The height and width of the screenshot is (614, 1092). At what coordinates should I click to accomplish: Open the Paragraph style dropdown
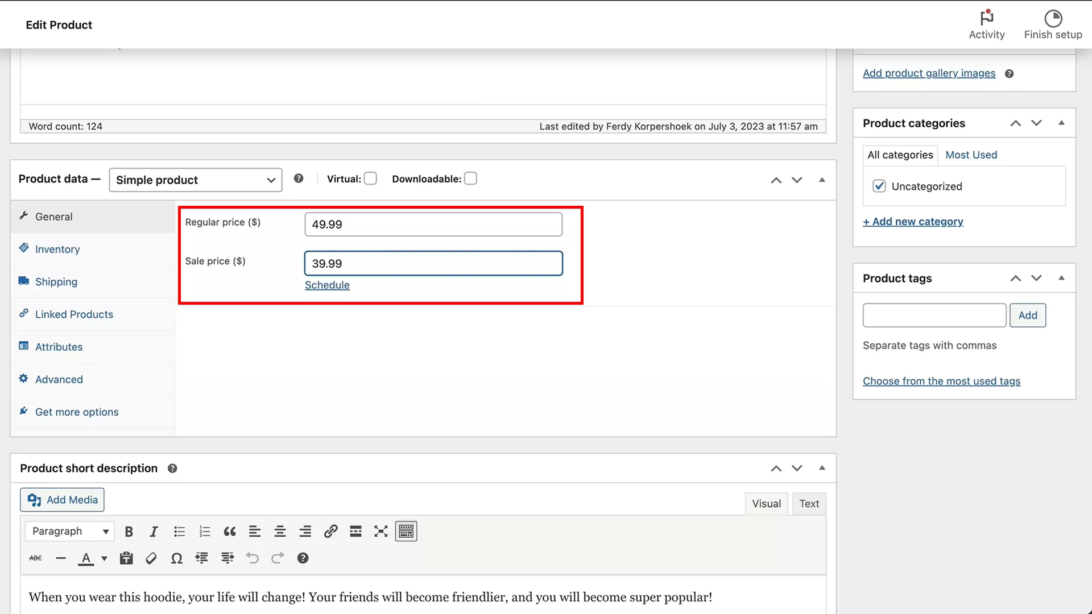click(69, 531)
